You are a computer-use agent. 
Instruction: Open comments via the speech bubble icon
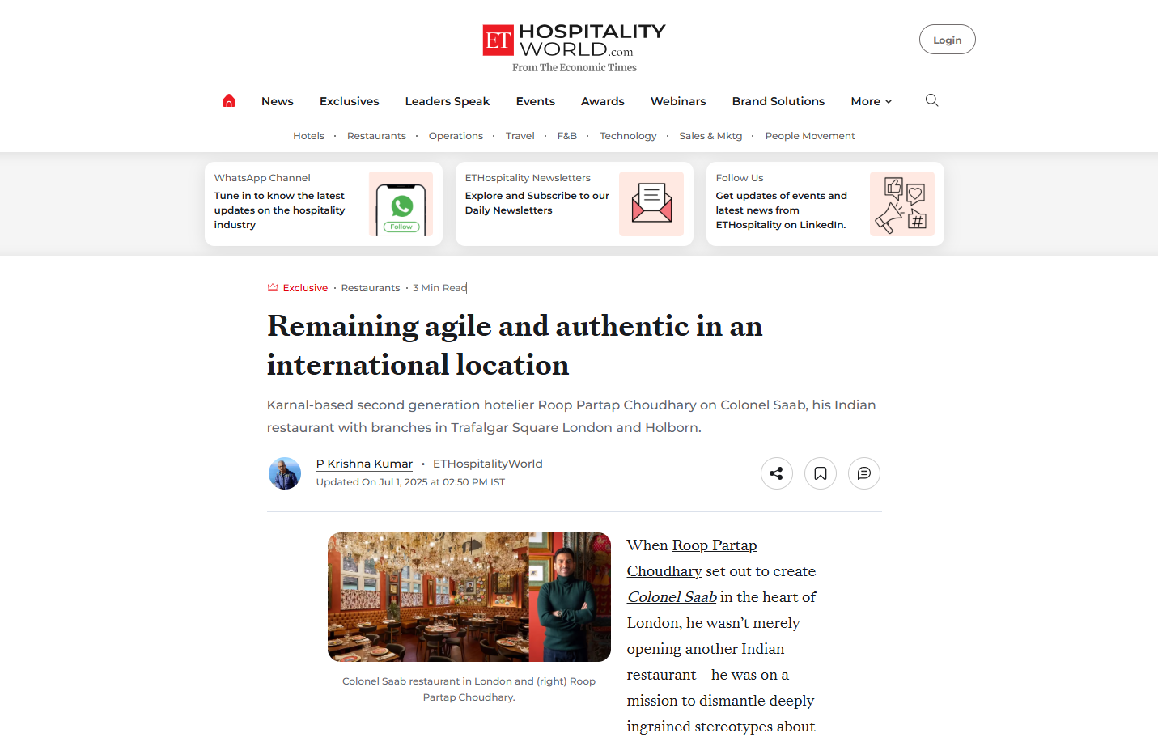864,473
